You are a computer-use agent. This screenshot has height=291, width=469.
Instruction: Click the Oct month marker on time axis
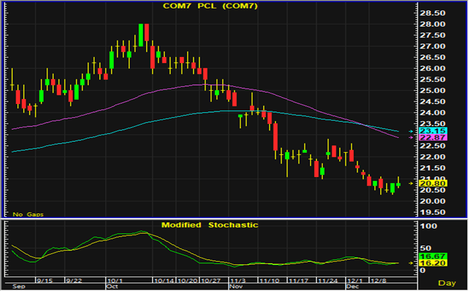112,287
